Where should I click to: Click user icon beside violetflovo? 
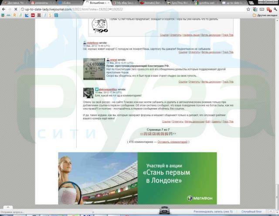85,43
